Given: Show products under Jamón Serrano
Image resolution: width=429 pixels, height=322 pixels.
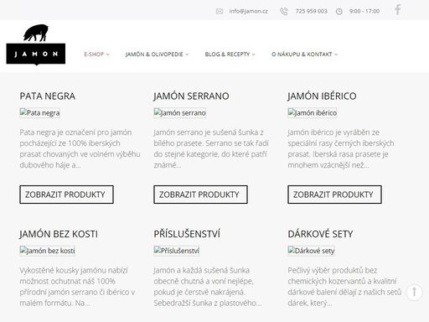Looking at the screenshot, I should 200,195.
